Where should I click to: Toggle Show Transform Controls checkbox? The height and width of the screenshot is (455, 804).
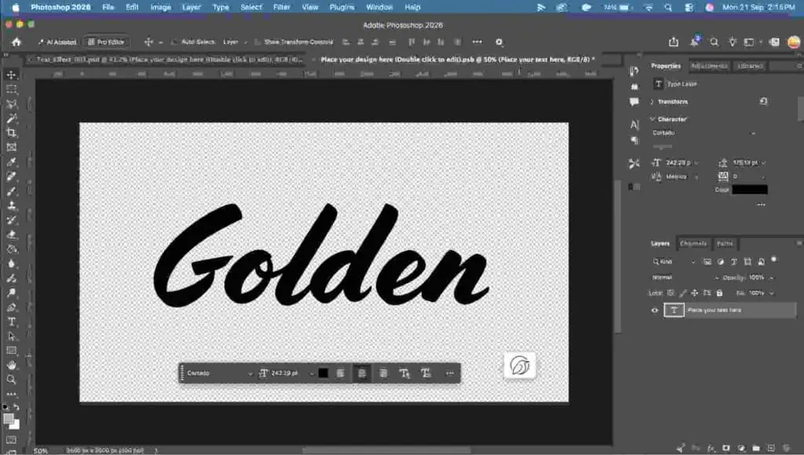(257, 42)
